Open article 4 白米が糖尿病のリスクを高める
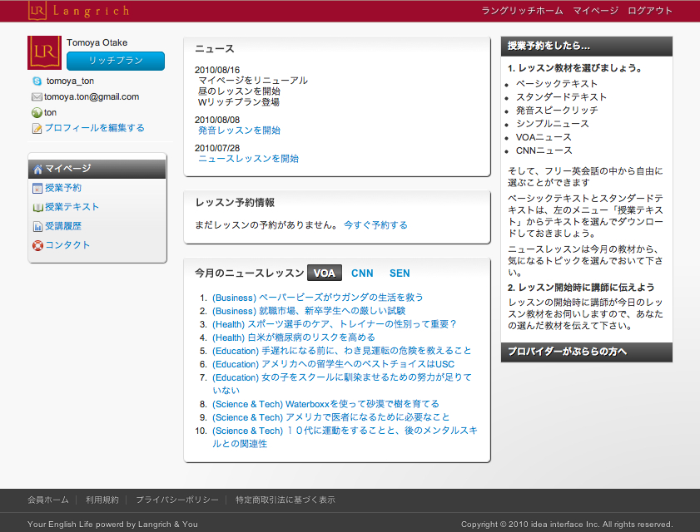700x532 pixels. click(x=293, y=337)
